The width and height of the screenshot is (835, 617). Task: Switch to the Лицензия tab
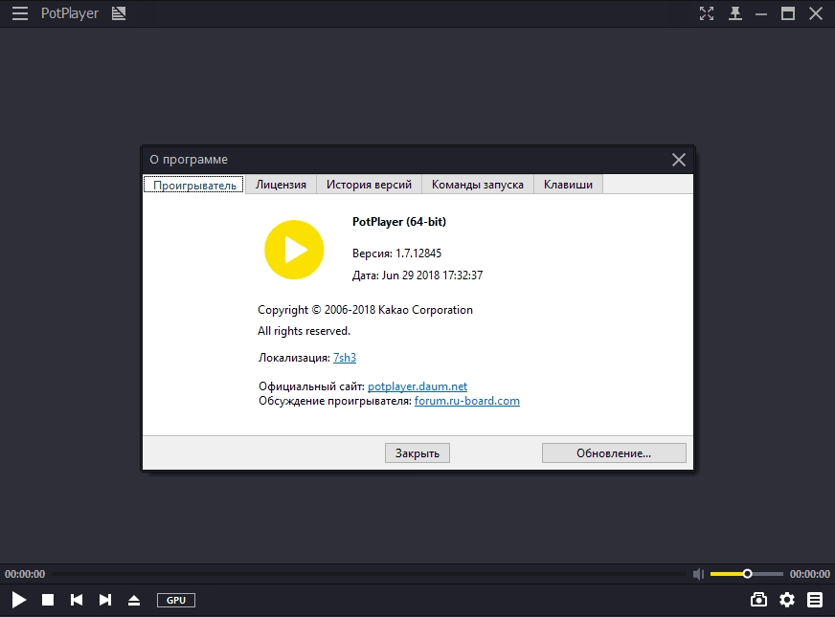click(281, 185)
